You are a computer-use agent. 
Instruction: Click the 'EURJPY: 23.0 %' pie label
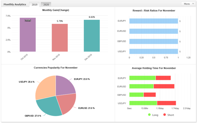click(82, 79)
